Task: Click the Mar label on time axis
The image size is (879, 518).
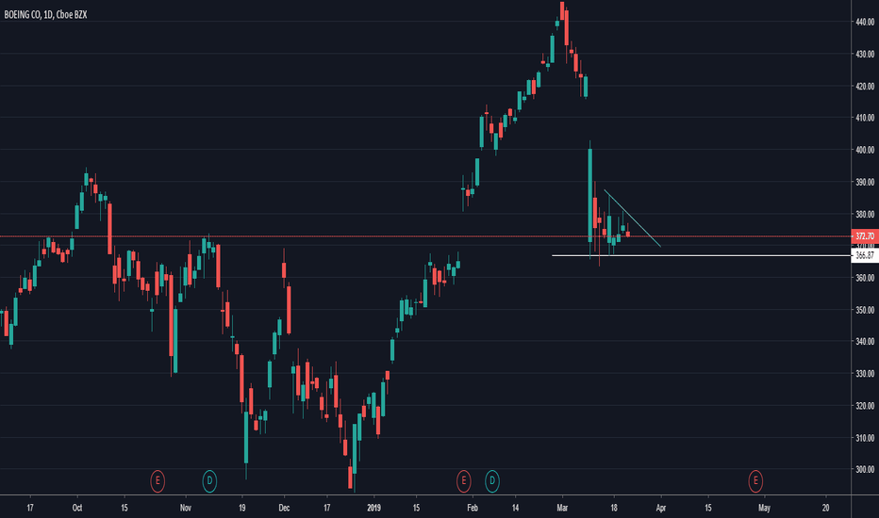Action: [x=562, y=508]
